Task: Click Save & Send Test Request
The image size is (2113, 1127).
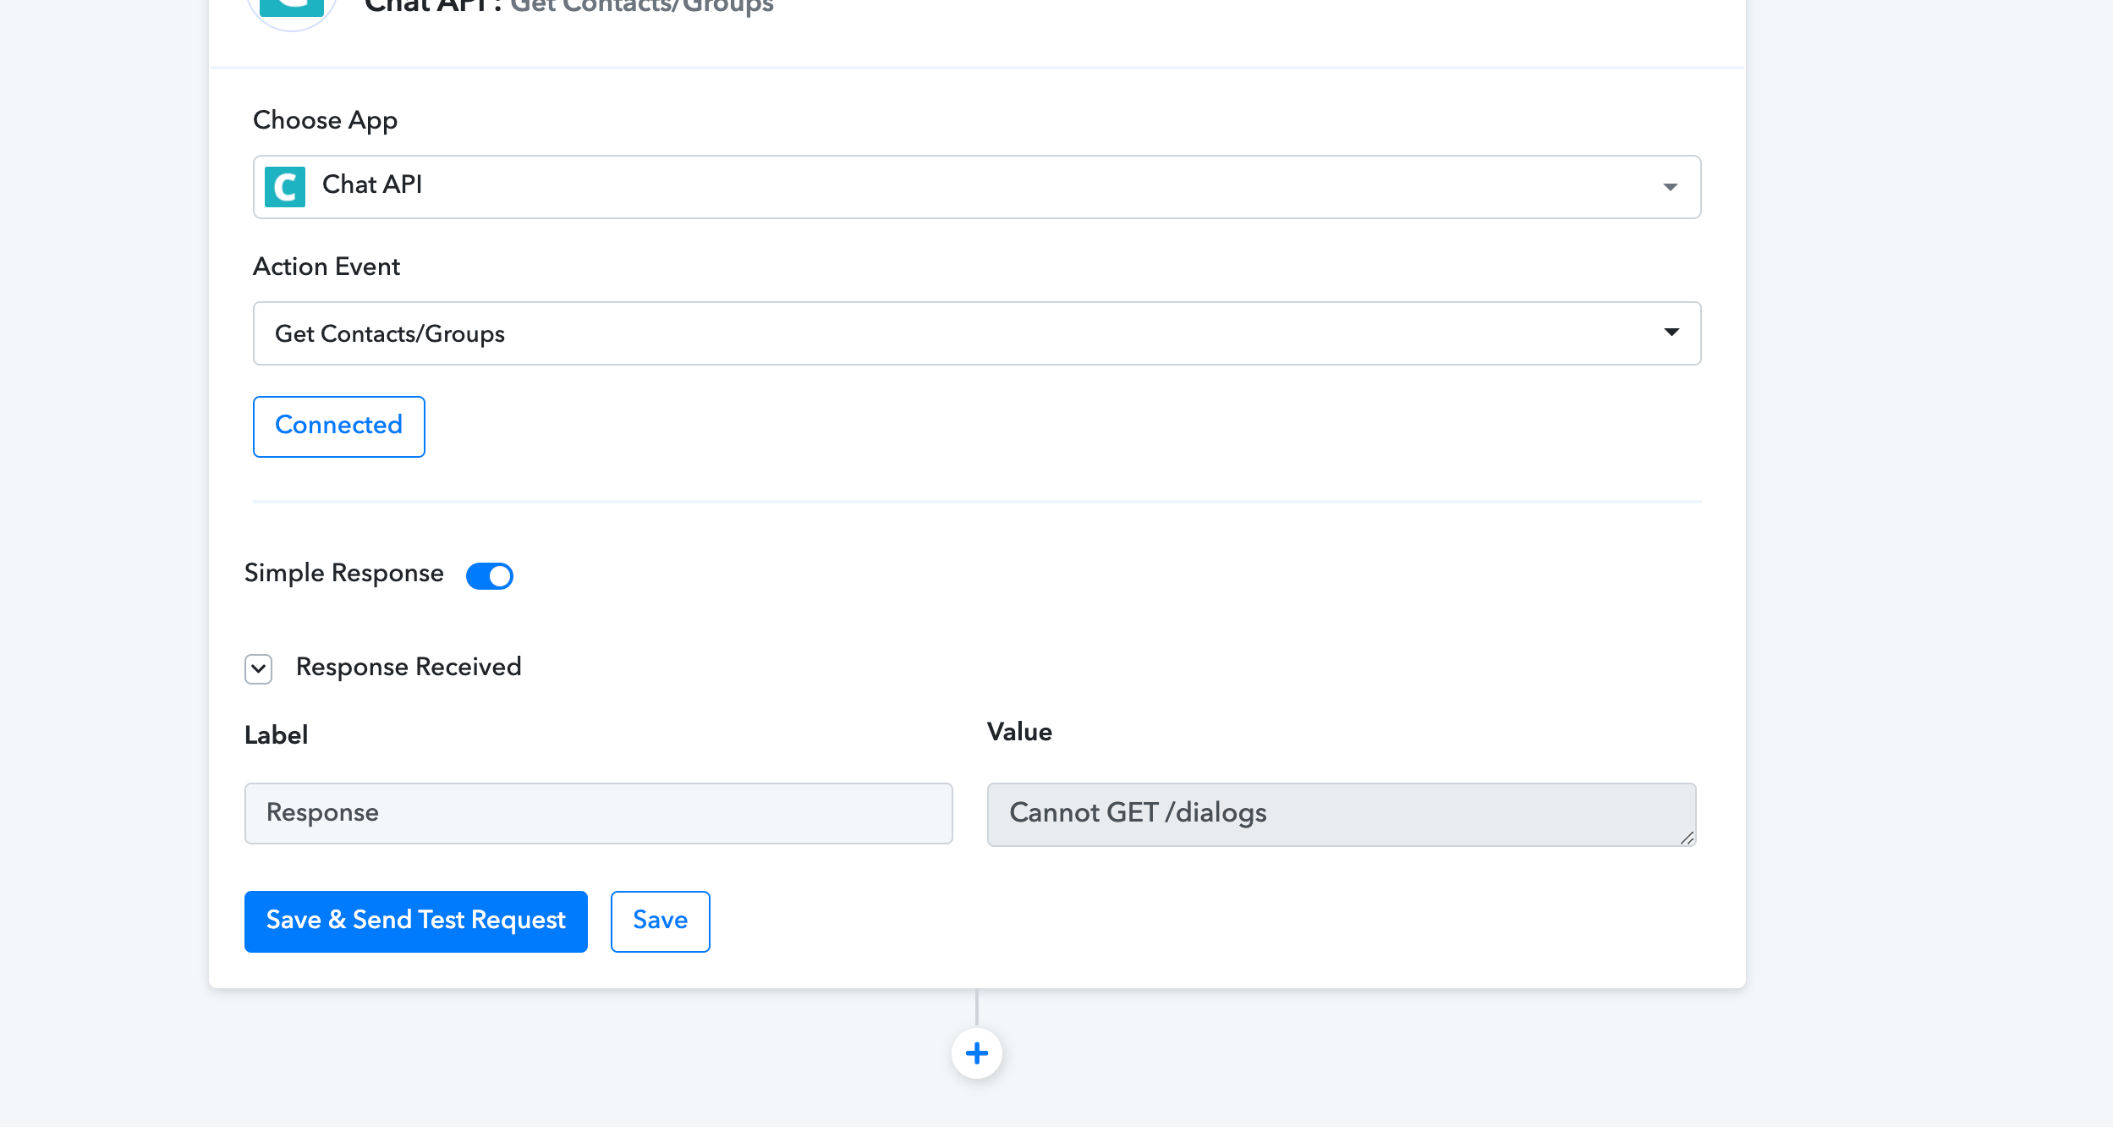Action: tap(416, 921)
